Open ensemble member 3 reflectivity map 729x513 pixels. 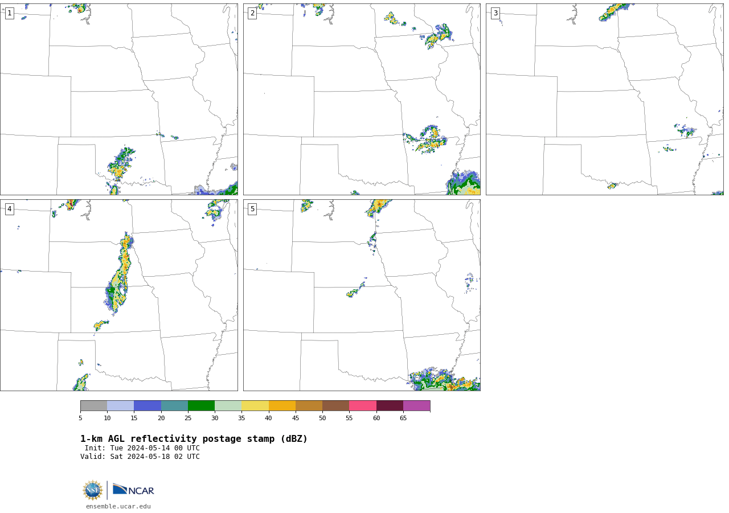click(x=604, y=100)
